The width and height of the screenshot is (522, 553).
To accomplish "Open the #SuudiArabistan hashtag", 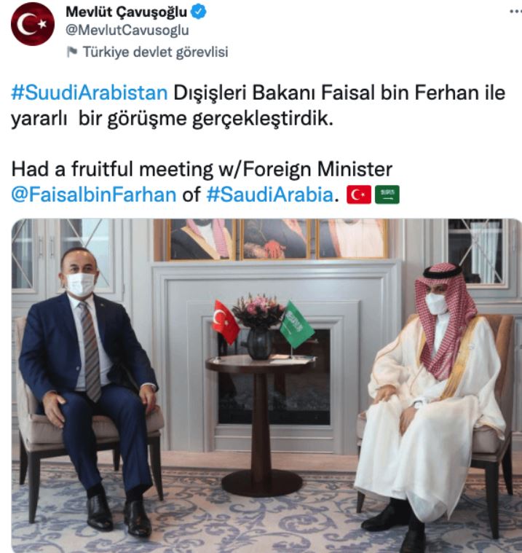I will tap(89, 93).
